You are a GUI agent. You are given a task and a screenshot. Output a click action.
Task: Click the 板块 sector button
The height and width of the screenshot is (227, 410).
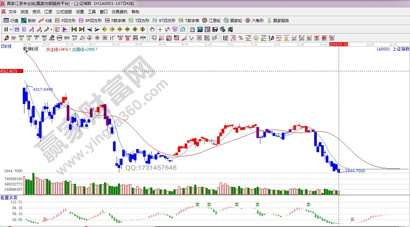point(28,20)
